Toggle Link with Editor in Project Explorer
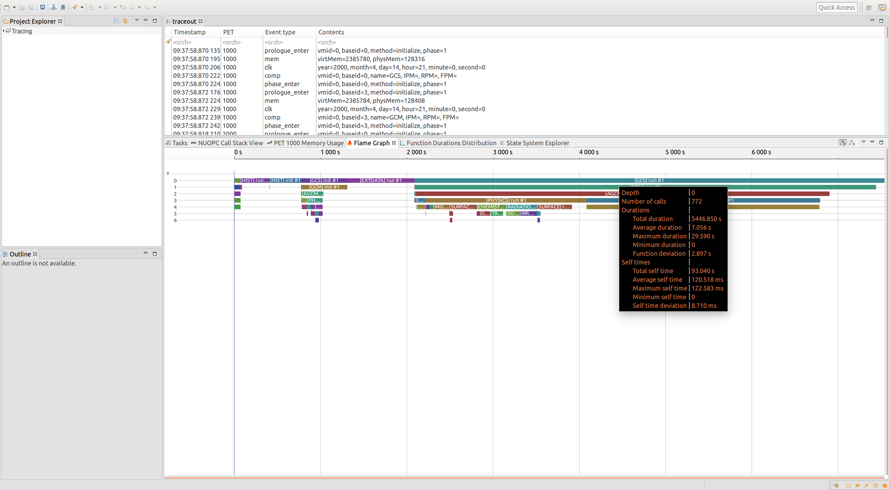Screen dimensions: 890x490 click(125, 21)
